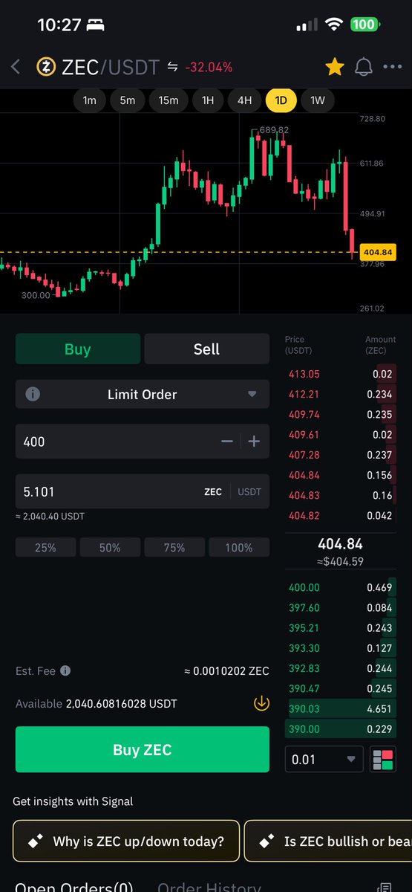Viewport: 412px width, 892px height.
Task: Select USDT as amount unit
Action: click(249, 491)
